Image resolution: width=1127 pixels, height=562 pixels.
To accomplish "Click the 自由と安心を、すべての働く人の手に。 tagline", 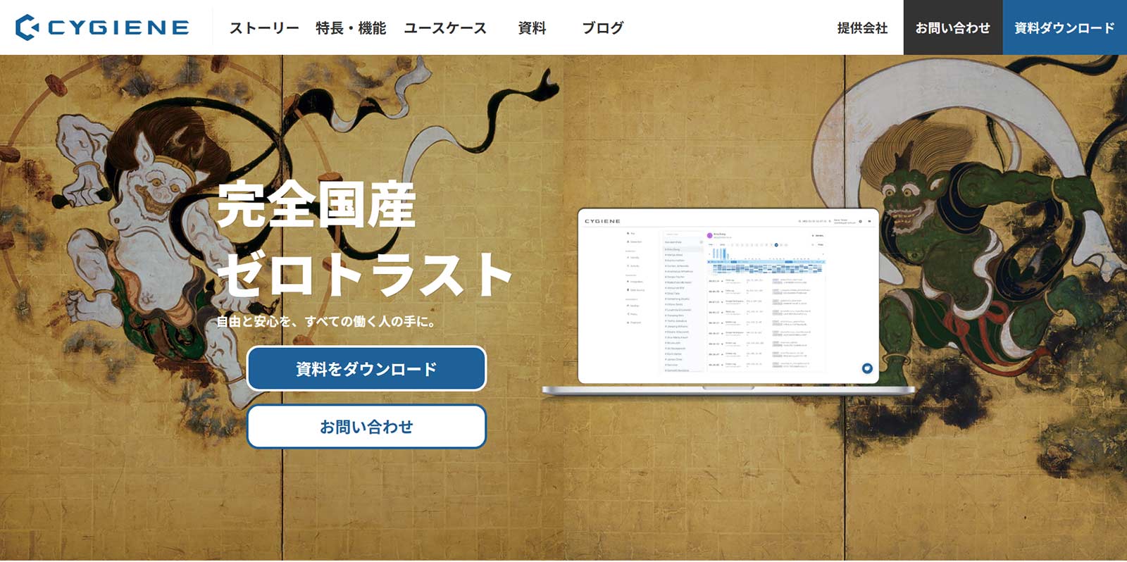I will click(327, 321).
